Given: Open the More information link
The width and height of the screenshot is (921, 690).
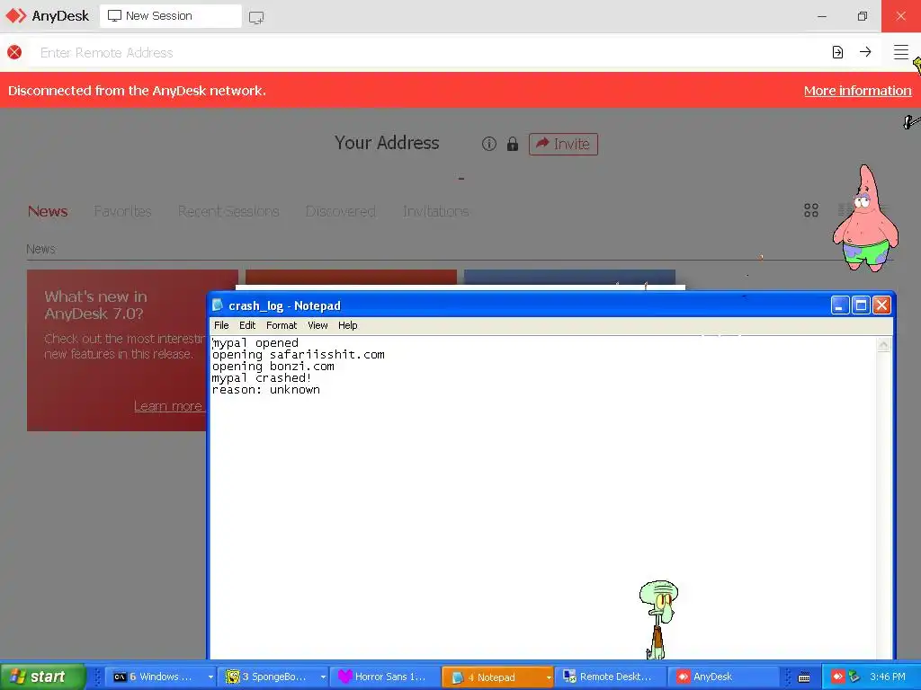Looking at the screenshot, I should point(857,91).
